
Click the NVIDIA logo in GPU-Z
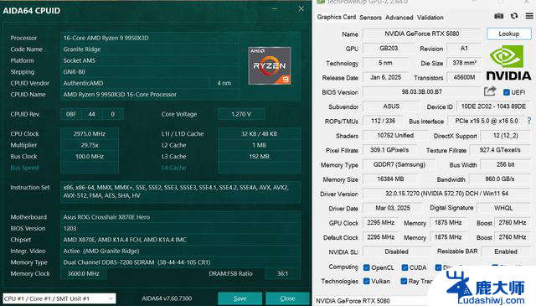508,63
